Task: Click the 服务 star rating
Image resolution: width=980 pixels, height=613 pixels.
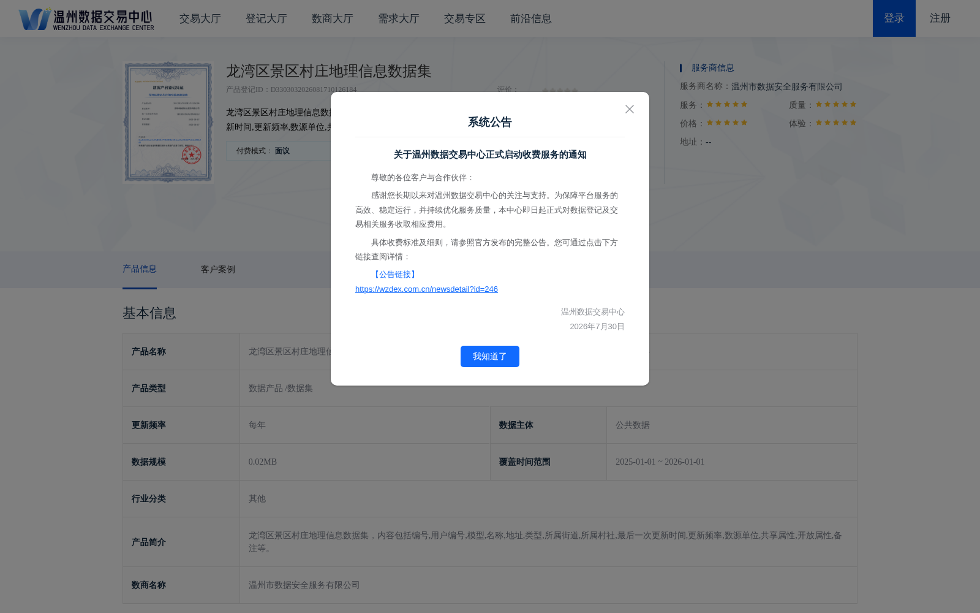Action: click(727, 104)
